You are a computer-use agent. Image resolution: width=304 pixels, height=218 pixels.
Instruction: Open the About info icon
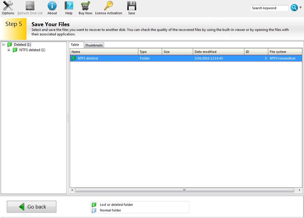[52, 6]
